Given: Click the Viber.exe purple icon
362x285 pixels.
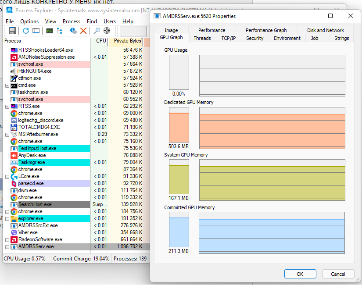Looking at the screenshot, I should tap(14, 233).
